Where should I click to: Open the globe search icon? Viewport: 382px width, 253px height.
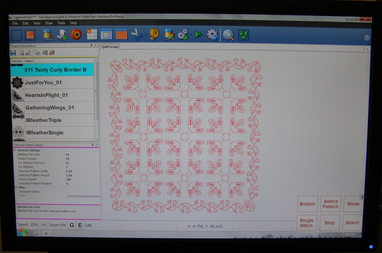pos(228,35)
